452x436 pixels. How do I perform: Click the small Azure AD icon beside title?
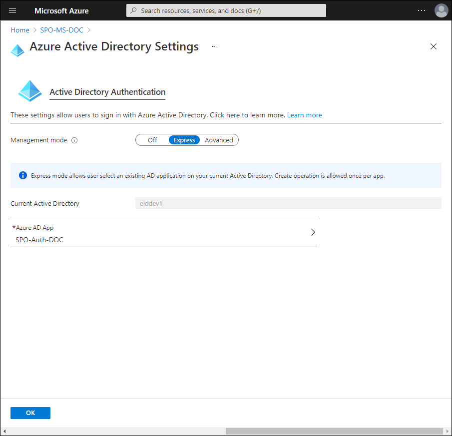[17, 49]
